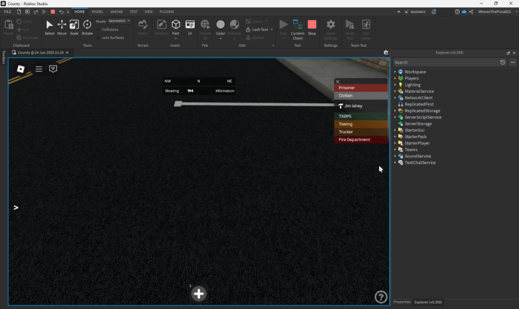The width and height of the screenshot is (519, 309).
Task: Switch to the TEST ribbon tab
Action: pyautogui.click(x=133, y=11)
